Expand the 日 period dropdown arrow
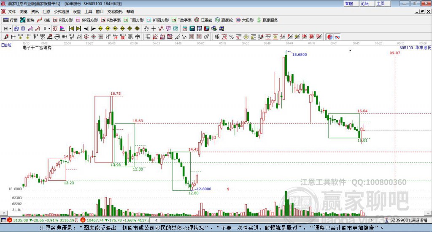Image resolution: width=432 pixels, height=232 pixels. (11, 29)
